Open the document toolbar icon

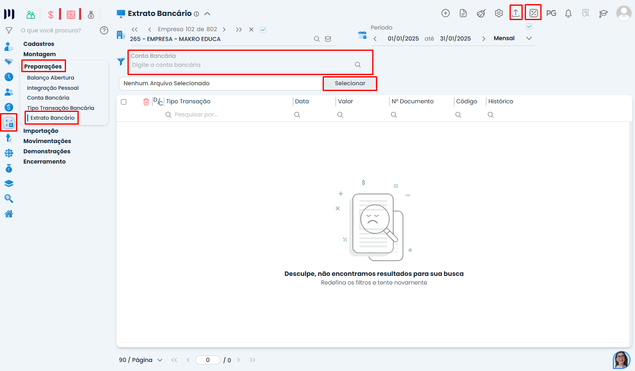tap(463, 13)
